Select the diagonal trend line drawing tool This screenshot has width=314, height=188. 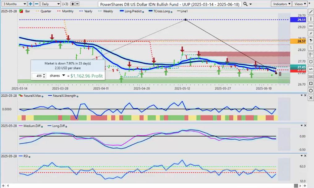click(x=310, y=12)
